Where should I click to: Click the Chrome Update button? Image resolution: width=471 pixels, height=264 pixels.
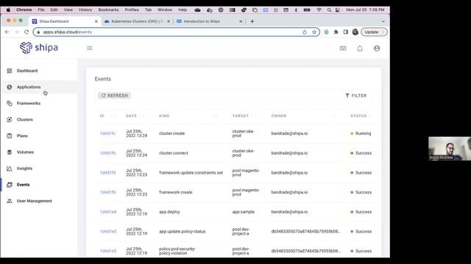[374, 32]
